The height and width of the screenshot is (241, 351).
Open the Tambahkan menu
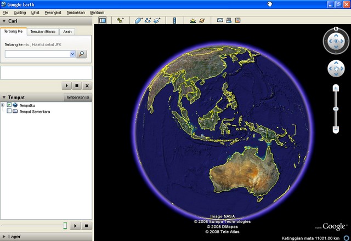[x=76, y=13]
